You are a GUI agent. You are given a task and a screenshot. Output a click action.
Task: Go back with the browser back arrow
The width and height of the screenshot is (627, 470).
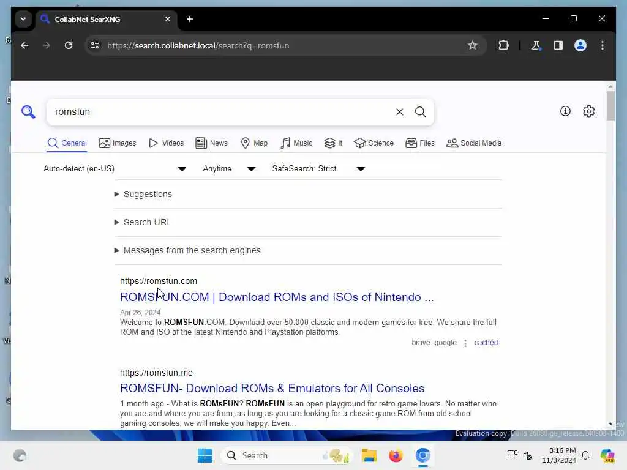(24, 45)
